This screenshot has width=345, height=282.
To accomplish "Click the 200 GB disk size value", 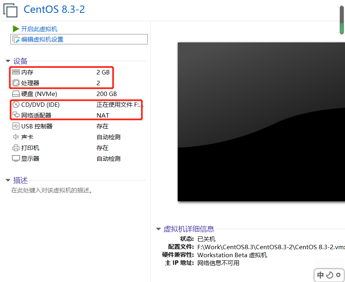I will [x=106, y=94].
